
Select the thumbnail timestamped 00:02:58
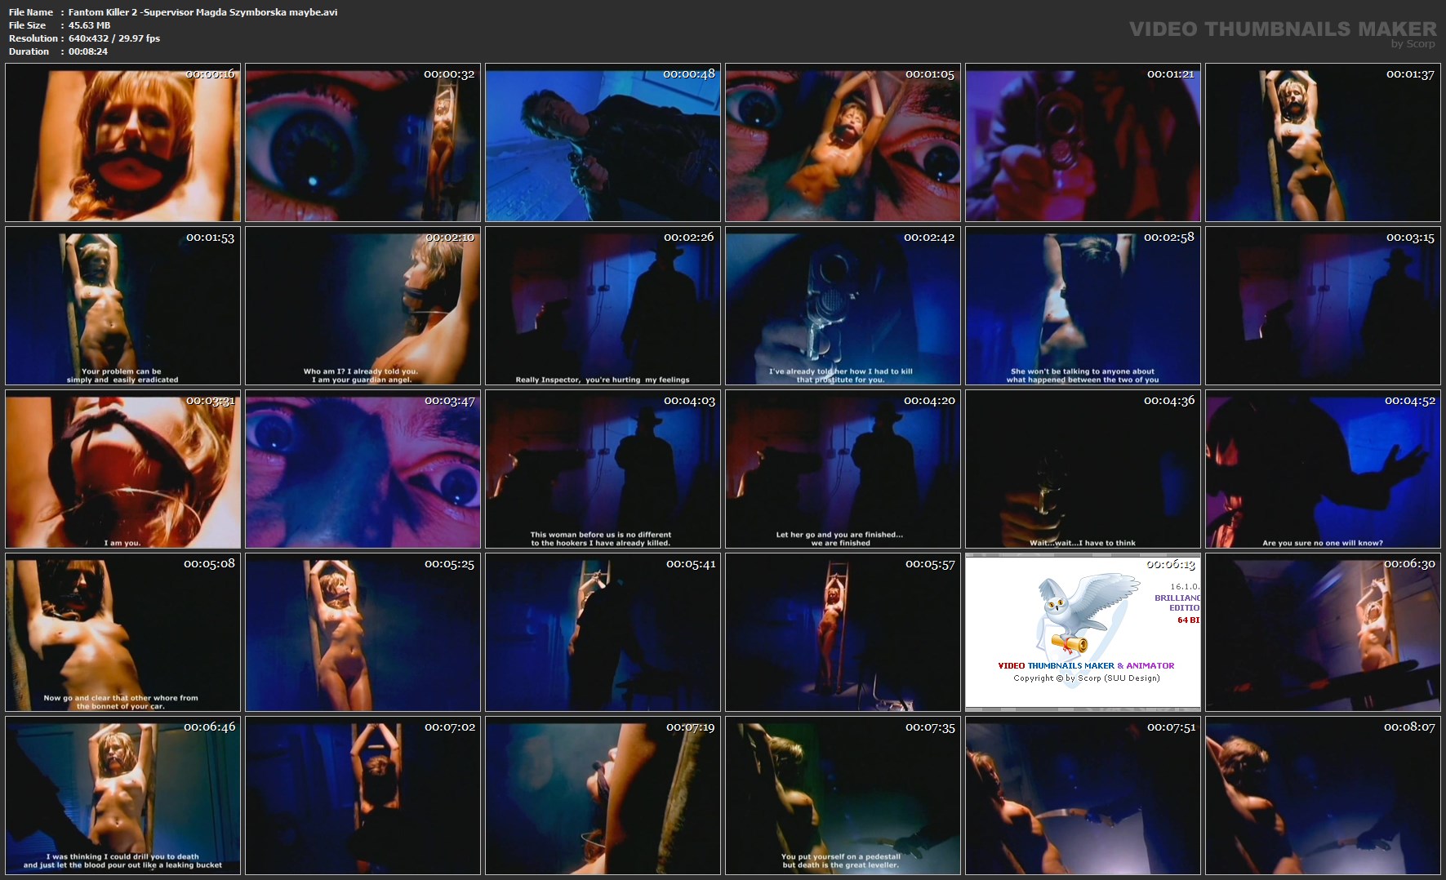point(1083,306)
